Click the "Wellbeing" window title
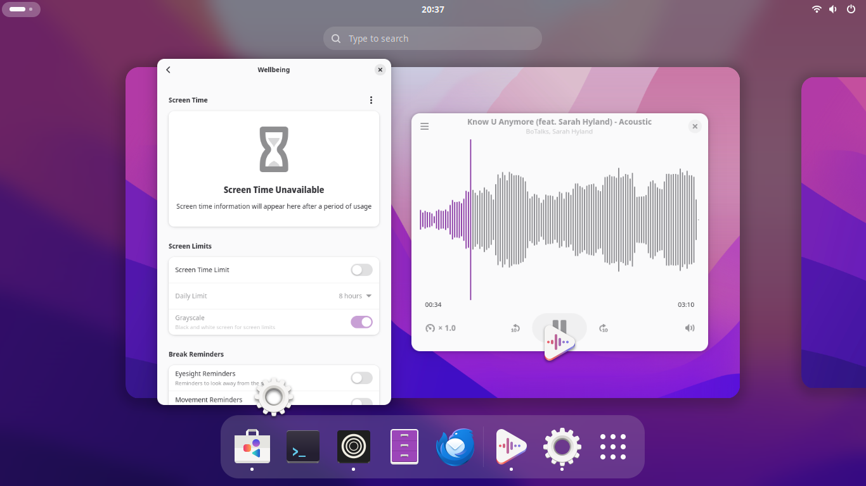The width and height of the screenshot is (866, 486). coord(274,70)
